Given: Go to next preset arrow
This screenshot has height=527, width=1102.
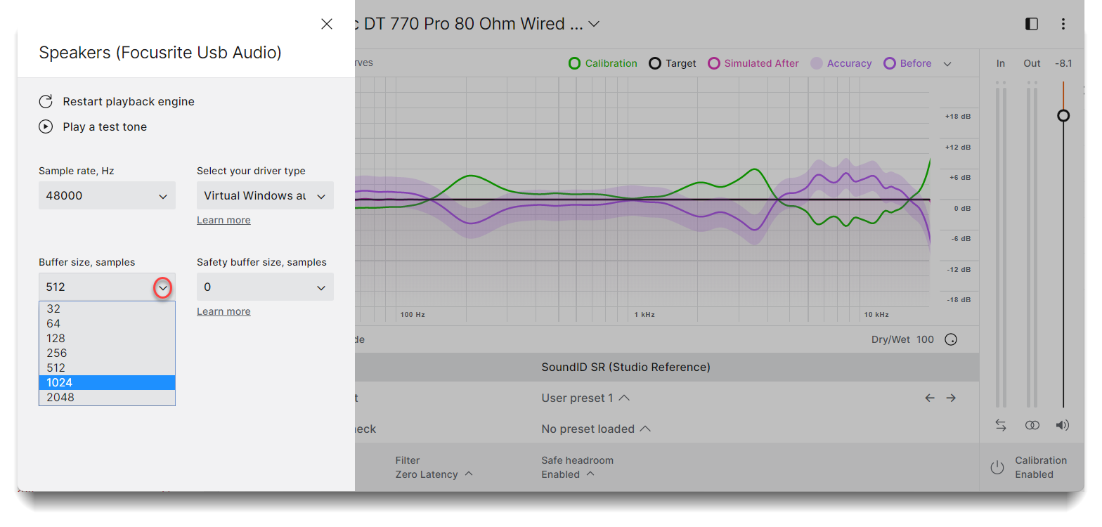Looking at the screenshot, I should pyautogui.click(x=951, y=398).
